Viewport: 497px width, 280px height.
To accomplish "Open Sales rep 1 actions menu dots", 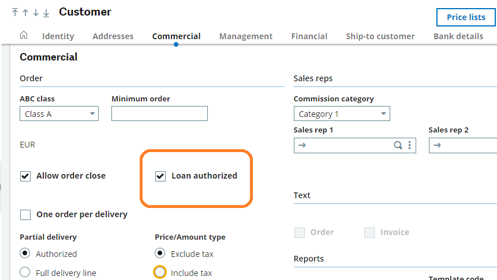I will (409, 145).
